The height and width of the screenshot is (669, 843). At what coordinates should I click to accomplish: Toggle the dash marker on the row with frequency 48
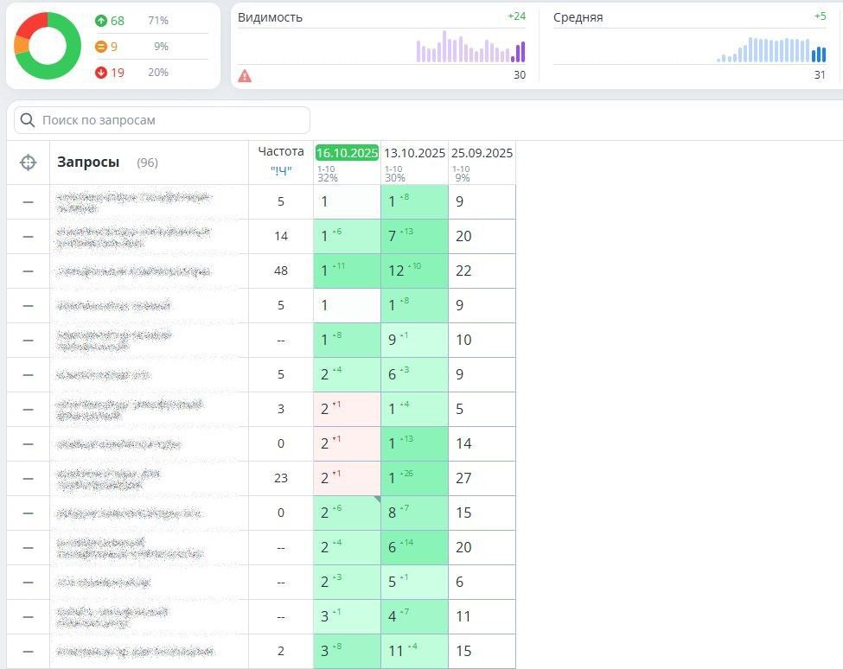point(28,271)
